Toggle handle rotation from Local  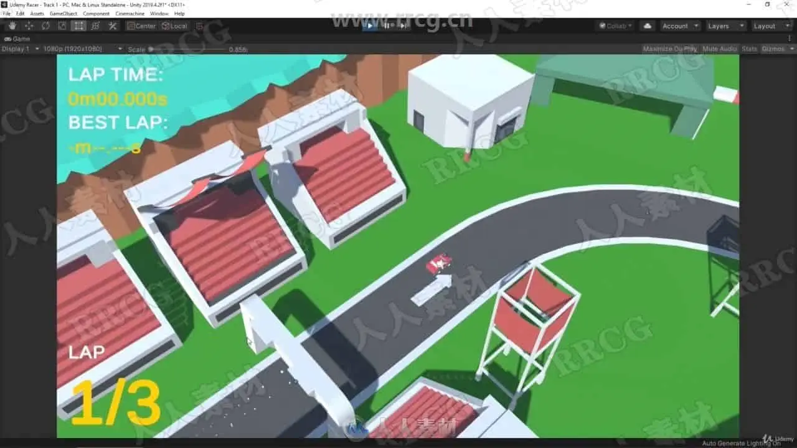click(x=174, y=26)
